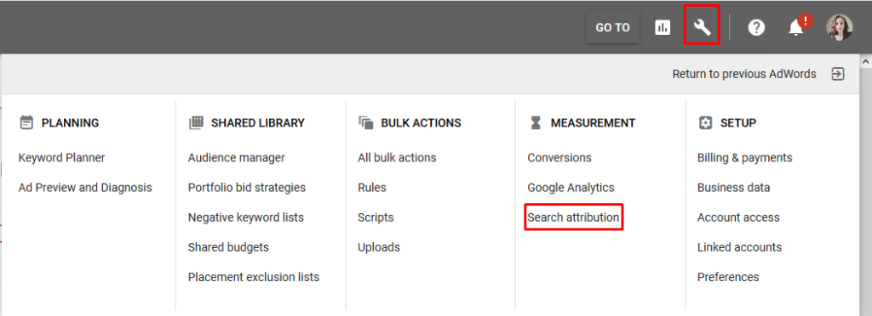Click the Setup gear icon
The height and width of the screenshot is (316, 872).
(x=705, y=122)
